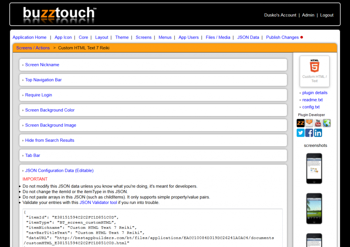
Task: Click the buzztouch logo
Action: (x=59, y=15)
